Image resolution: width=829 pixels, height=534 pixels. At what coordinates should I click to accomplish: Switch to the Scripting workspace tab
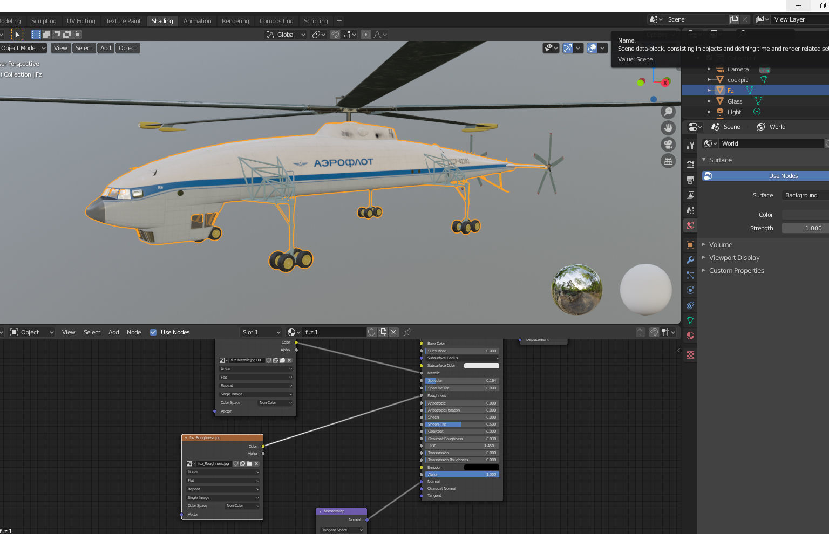click(316, 21)
